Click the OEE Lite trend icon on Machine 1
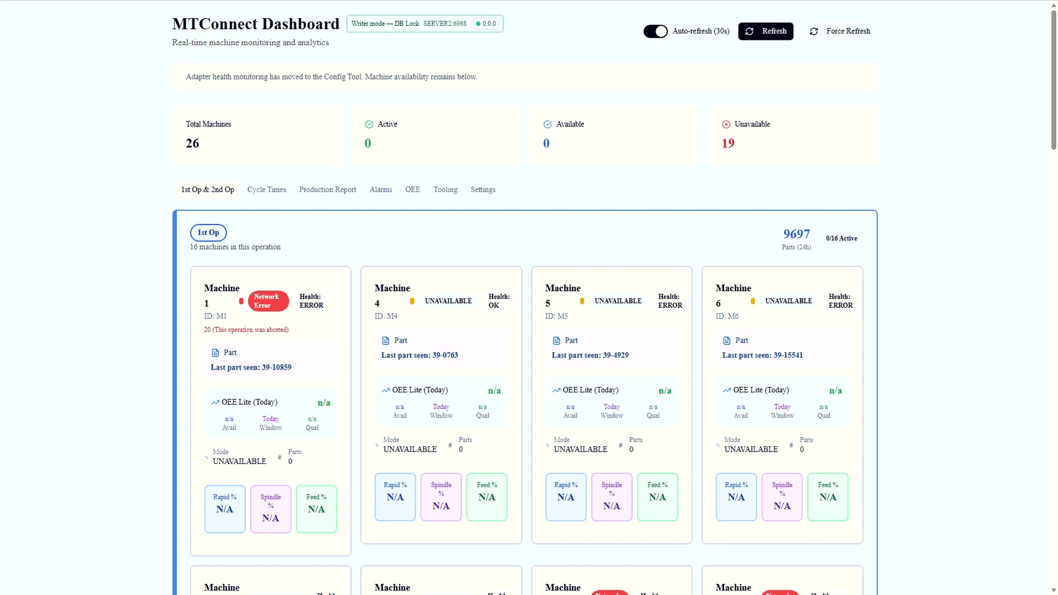 (215, 402)
